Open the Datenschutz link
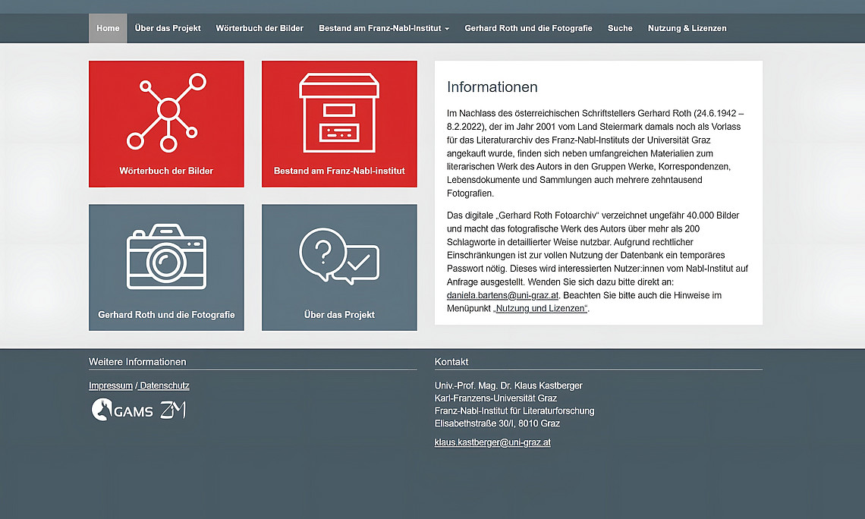 tap(165, 385)
